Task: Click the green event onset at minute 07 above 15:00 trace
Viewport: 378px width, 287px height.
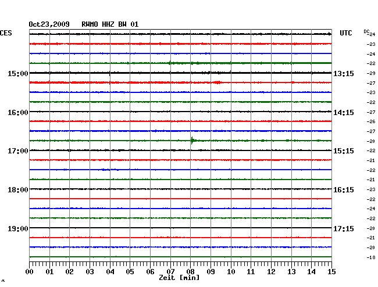Action: (170, 63)
